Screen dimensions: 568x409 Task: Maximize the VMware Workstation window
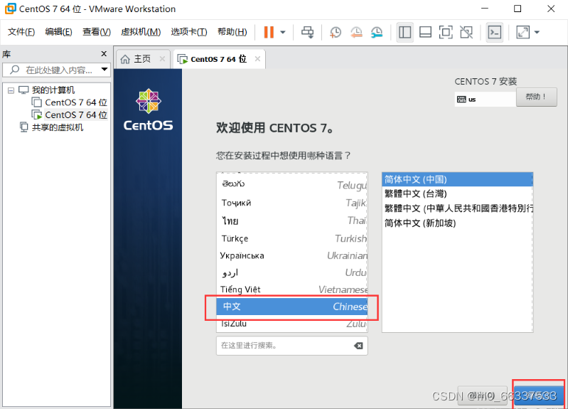(x=518, y=9)
